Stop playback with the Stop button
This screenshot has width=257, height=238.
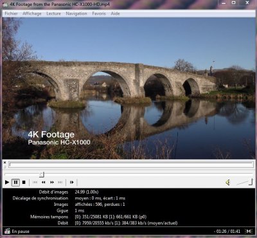pos(24,183)
